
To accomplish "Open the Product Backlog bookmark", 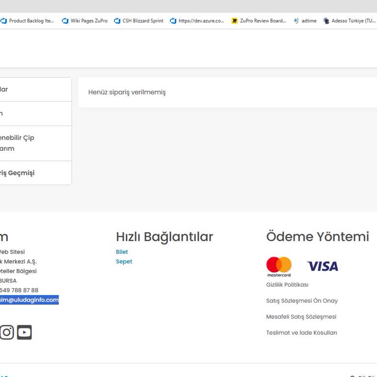I will click(x=27, y=21).
